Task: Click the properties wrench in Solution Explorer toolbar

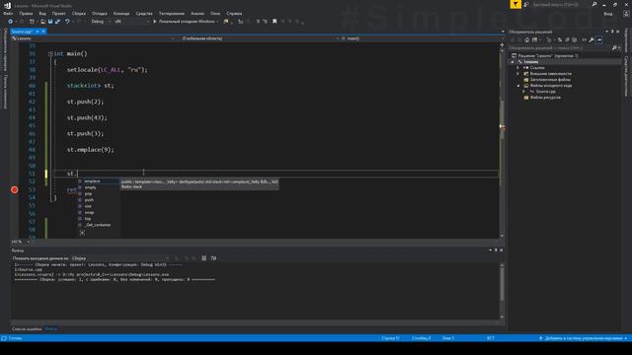Action: click(x=592, y=39)
